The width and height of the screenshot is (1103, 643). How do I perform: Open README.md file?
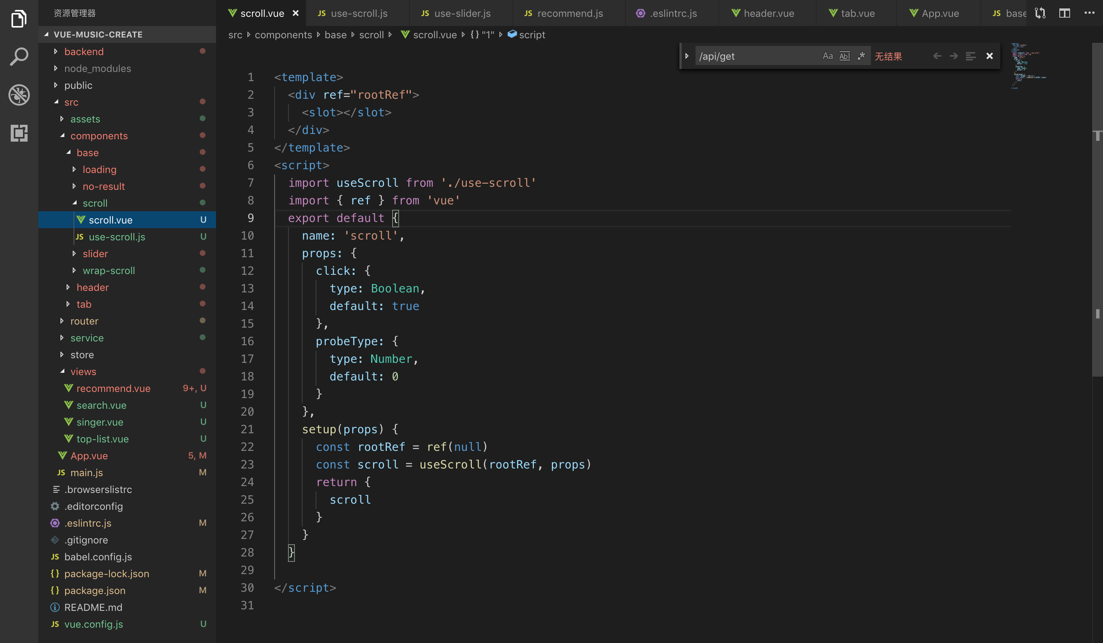click(x=127, y=607)
